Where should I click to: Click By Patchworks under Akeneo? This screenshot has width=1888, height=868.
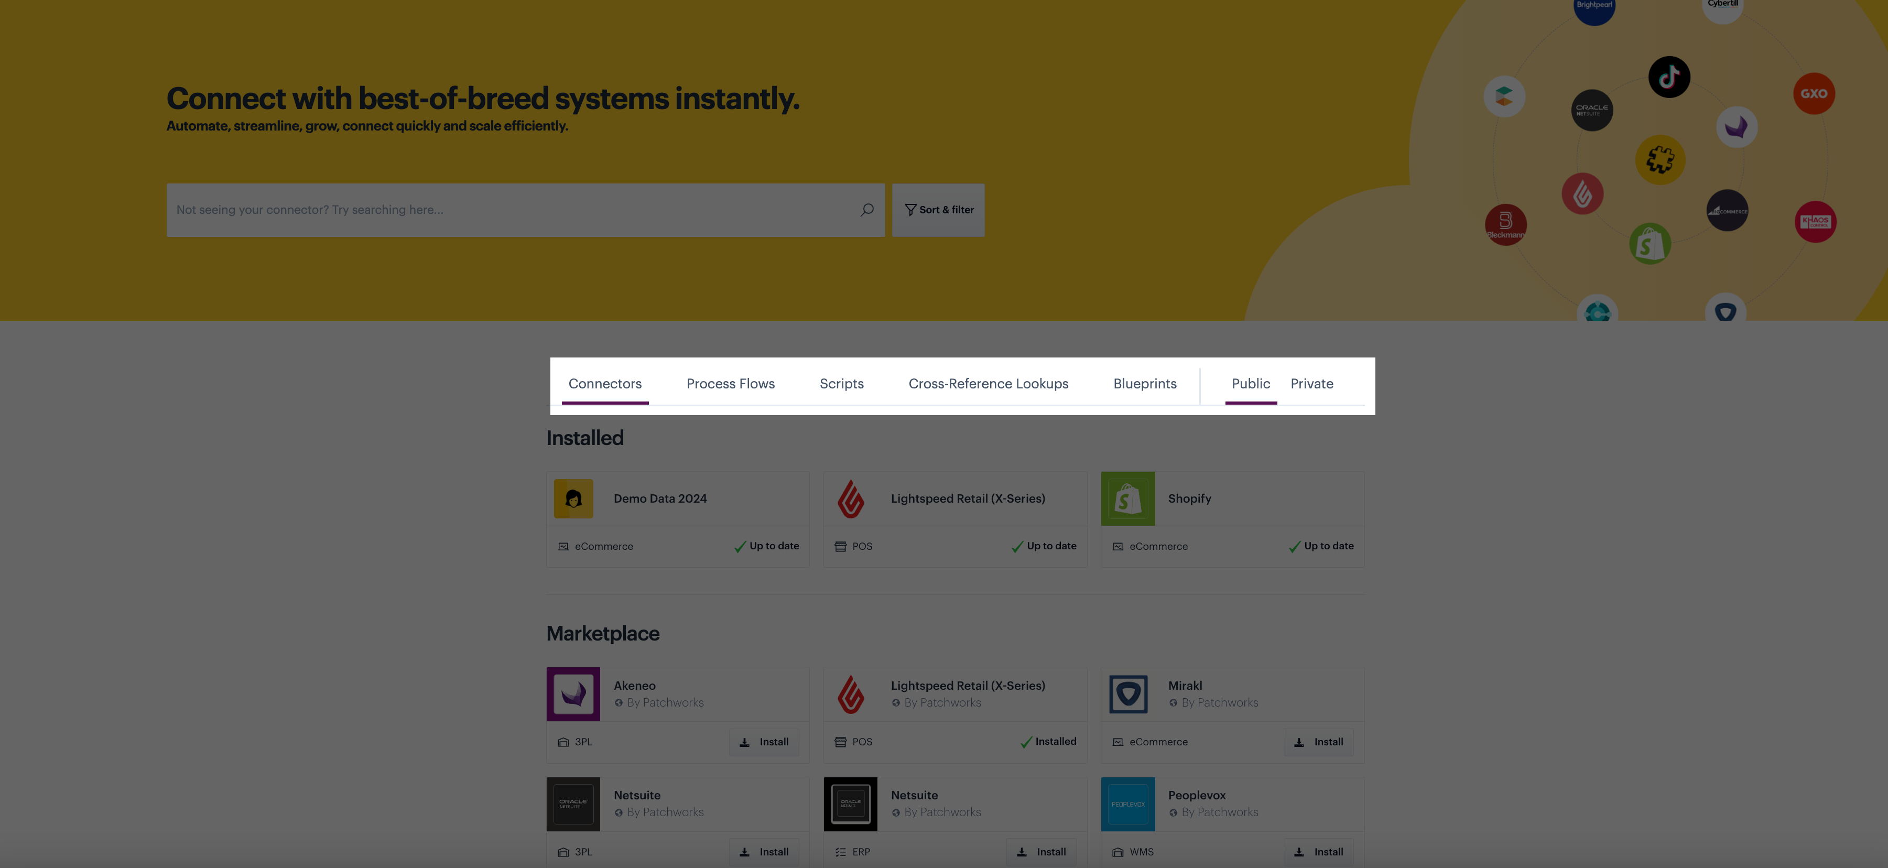(x=665, y=703)
